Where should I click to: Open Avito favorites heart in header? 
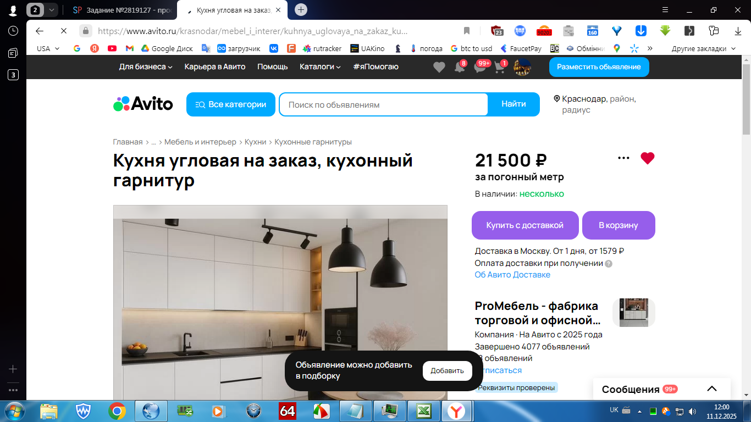[x=439, y=67]
